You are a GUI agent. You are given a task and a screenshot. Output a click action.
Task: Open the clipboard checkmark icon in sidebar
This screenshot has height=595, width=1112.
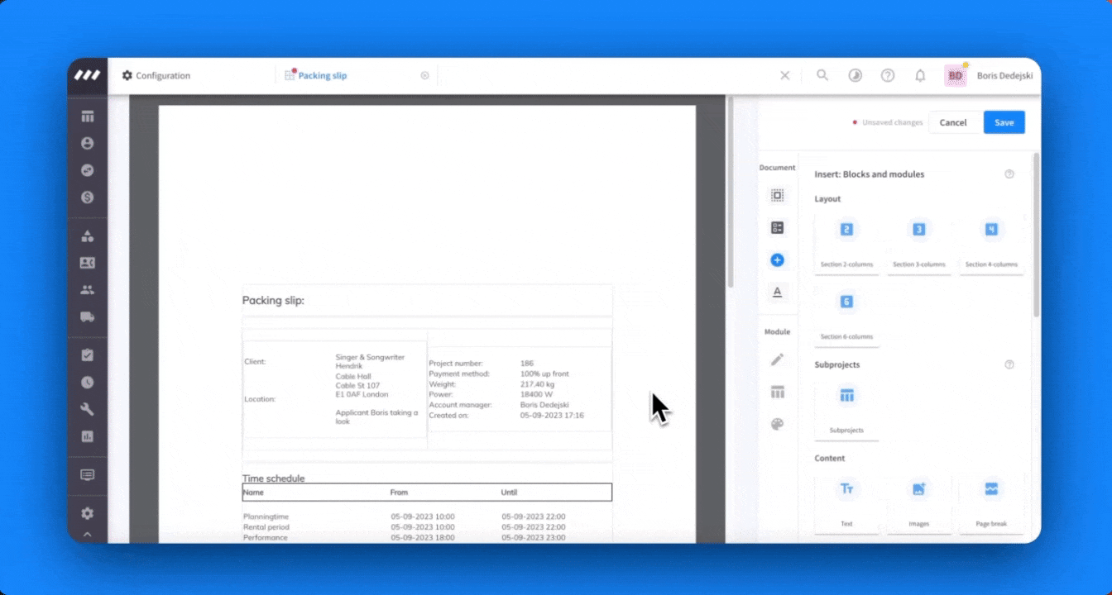tap(87, 355)
